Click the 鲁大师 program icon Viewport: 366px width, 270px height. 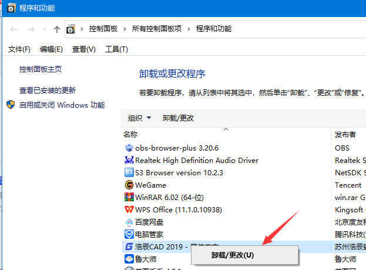click(x=129, y=259)
